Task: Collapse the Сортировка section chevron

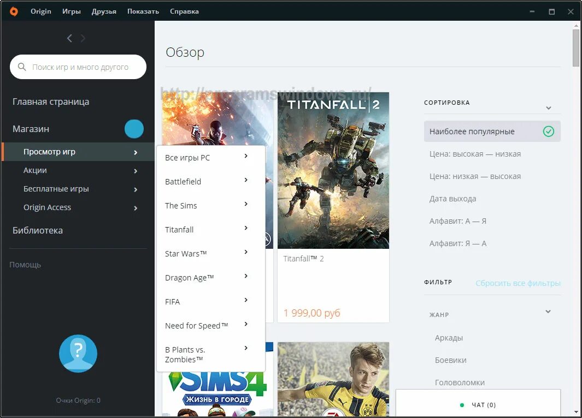Action: tap(548, 108)
